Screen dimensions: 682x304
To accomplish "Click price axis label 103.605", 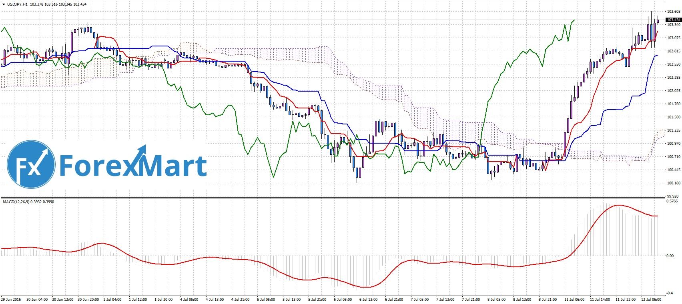I will point(674,12).
